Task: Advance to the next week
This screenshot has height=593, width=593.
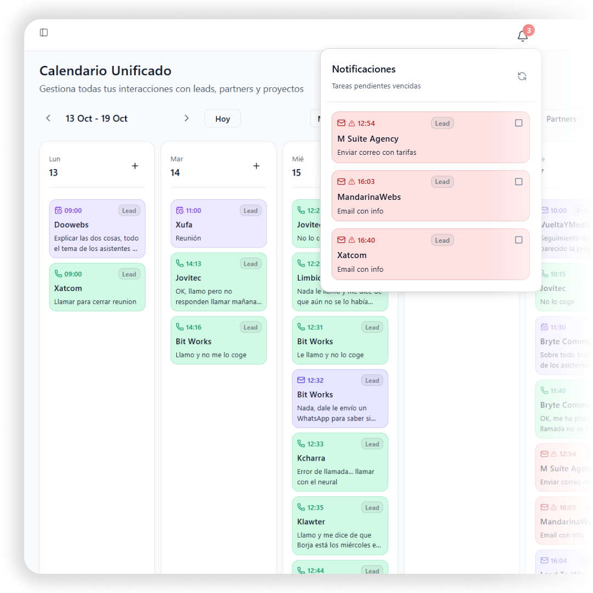Action: [x=186, y=119]
